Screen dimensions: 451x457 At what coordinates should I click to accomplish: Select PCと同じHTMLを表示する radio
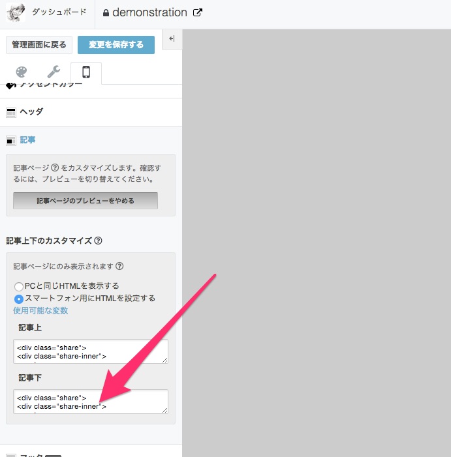tap(19, 286)
